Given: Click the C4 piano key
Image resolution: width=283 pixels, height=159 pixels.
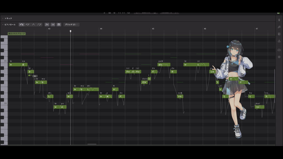Looking at the screenshot, I should pos(4,103).
